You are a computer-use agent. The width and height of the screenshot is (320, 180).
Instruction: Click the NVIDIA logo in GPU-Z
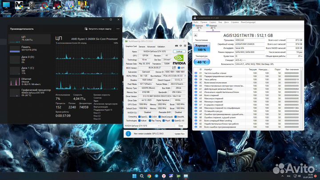pos(179,60)
